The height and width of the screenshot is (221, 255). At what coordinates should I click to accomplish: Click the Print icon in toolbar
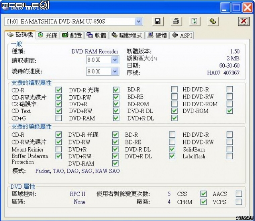(176, 21)
